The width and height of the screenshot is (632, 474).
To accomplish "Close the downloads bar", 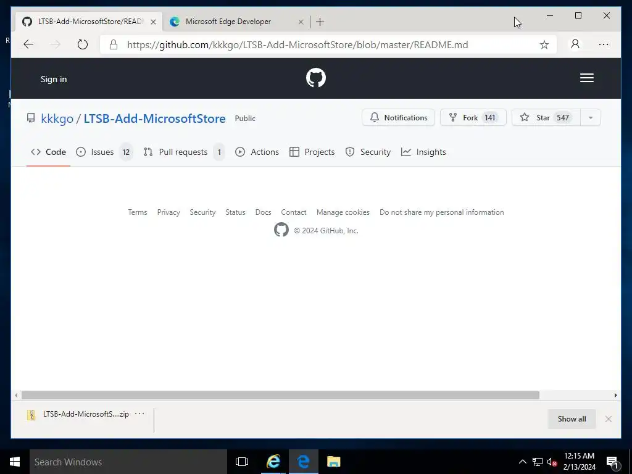I will tap(608, 419).
